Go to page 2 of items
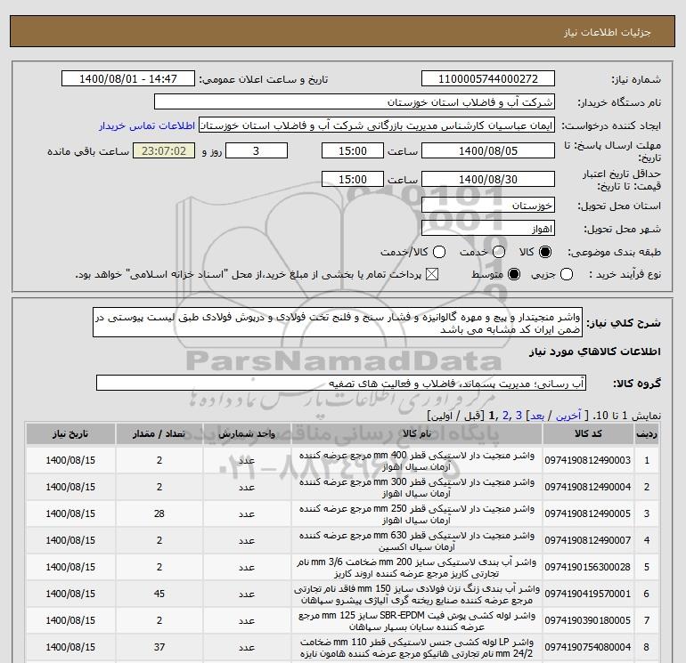This screenshot has height=663, width=686. pyautogui.click(x=505, y=416)
